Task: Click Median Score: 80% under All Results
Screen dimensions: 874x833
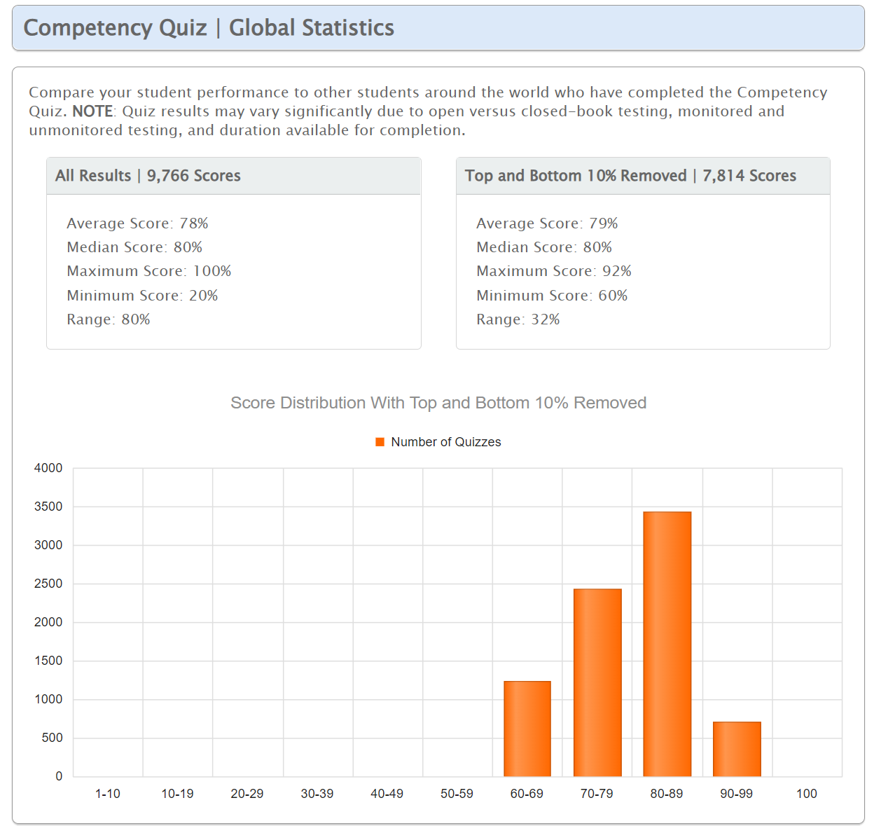Action: [134, 247]
